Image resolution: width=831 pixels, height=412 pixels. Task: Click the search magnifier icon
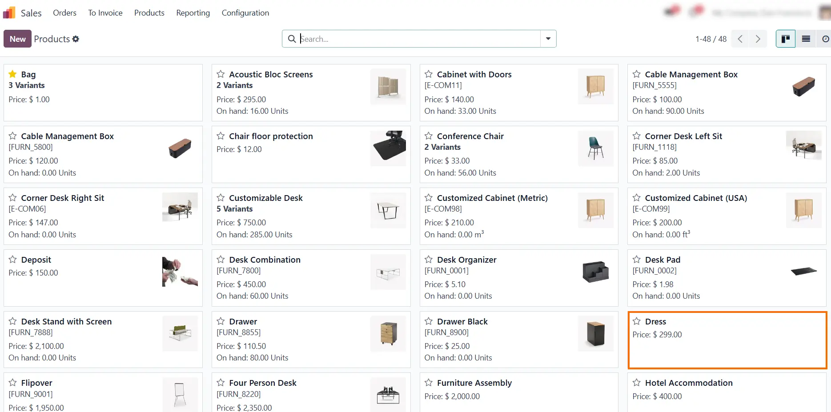click(292, 39)
